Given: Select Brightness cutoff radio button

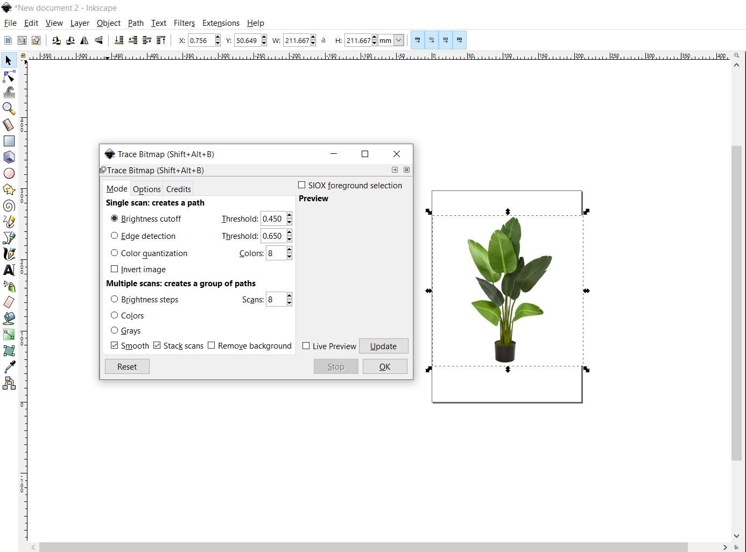Looking at the screenshot, I should coord(114,218).
